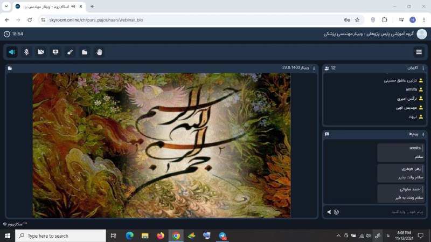The image size is (431, 242).
Task: Open media control icon in Chrome
Action: click(x=401, y=19)
